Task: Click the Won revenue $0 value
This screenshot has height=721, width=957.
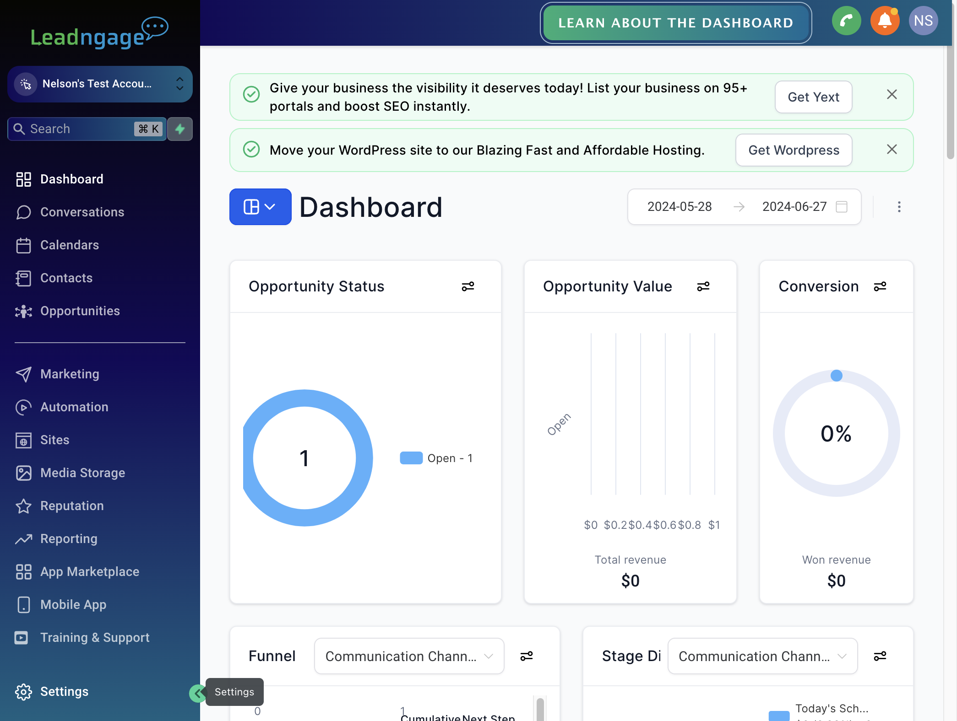Action: (836, 581)
